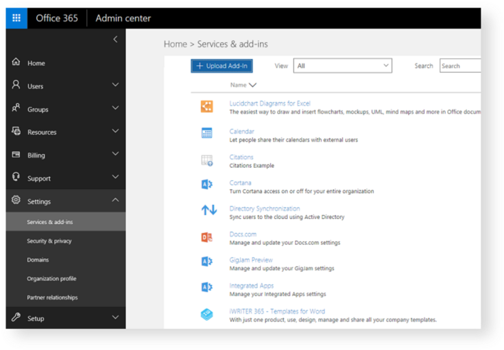This screenshot has width=504, height=350.
Task: Click the Billing label in sidebar
Action: 36,155
